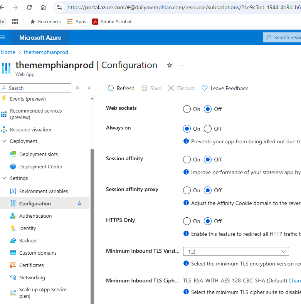Toggle expand/collapse all menu arrows

click(x=77, y=88)
